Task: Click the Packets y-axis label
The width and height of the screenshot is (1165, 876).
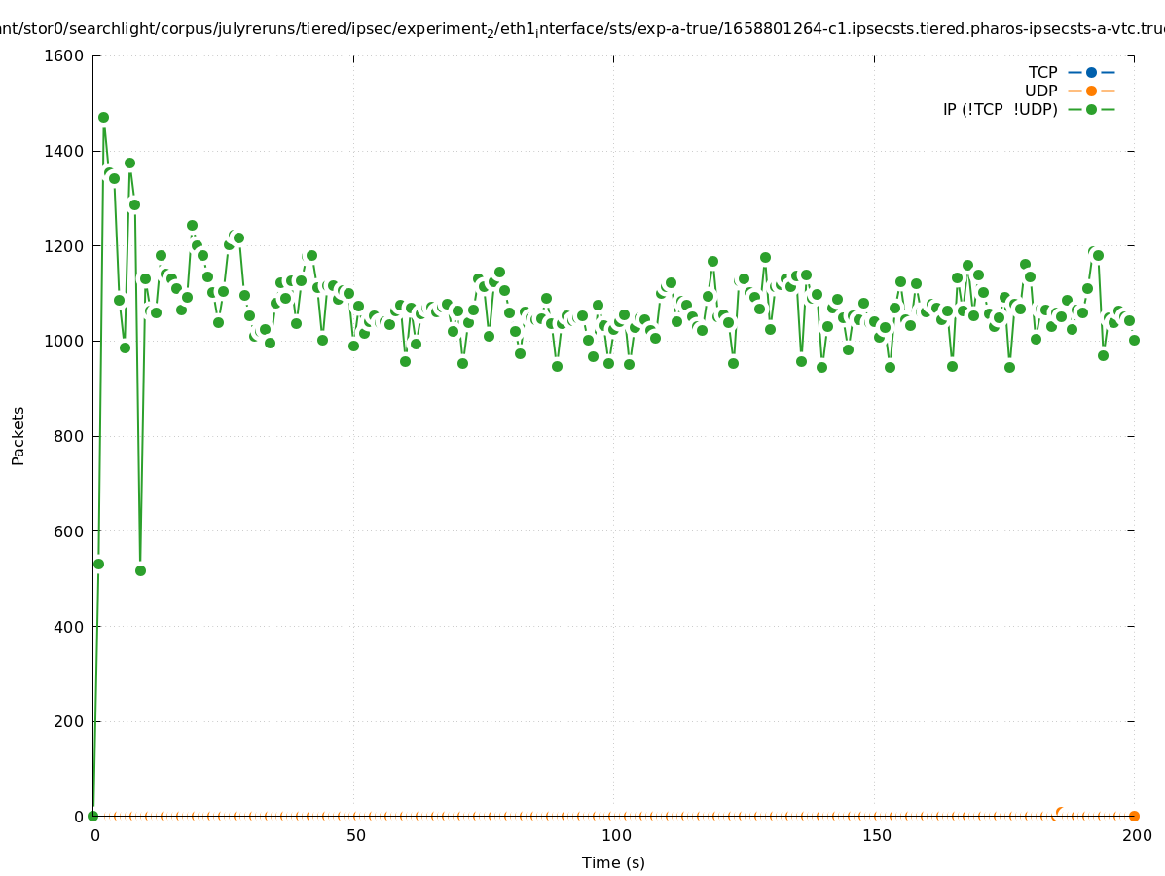Action: point(18,435)
